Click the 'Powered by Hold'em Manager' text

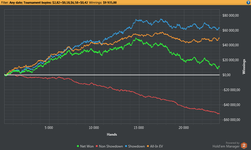(x=226, y=145)
